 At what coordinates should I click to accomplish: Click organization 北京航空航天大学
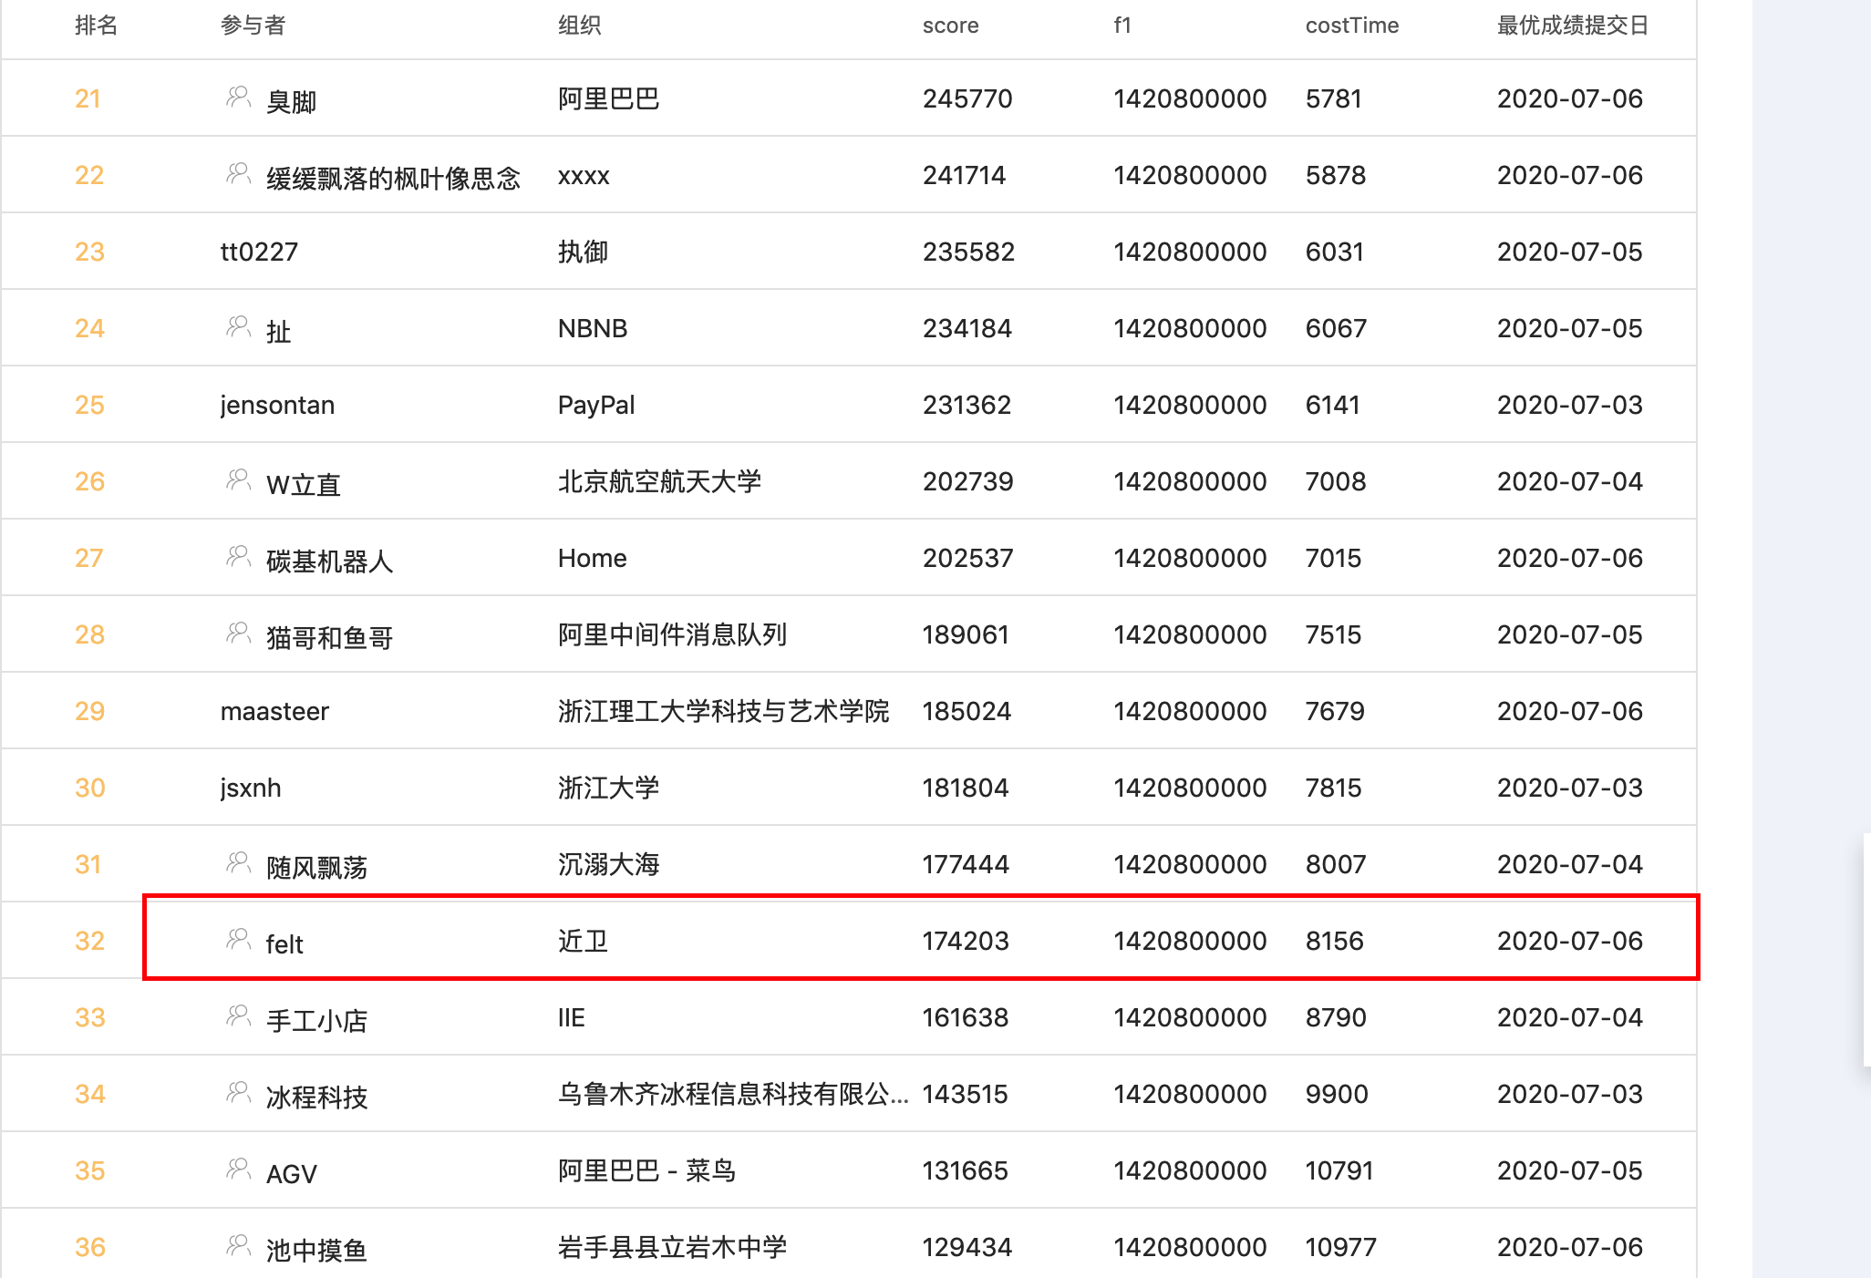tap(660, 481)
